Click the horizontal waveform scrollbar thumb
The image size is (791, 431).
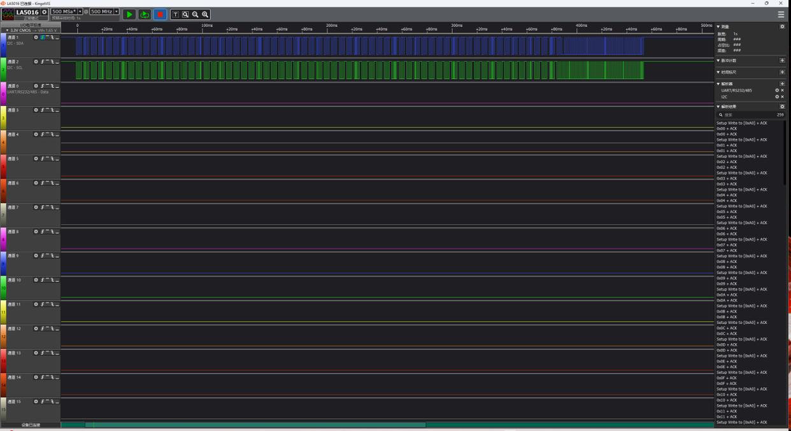pos(255,425)
